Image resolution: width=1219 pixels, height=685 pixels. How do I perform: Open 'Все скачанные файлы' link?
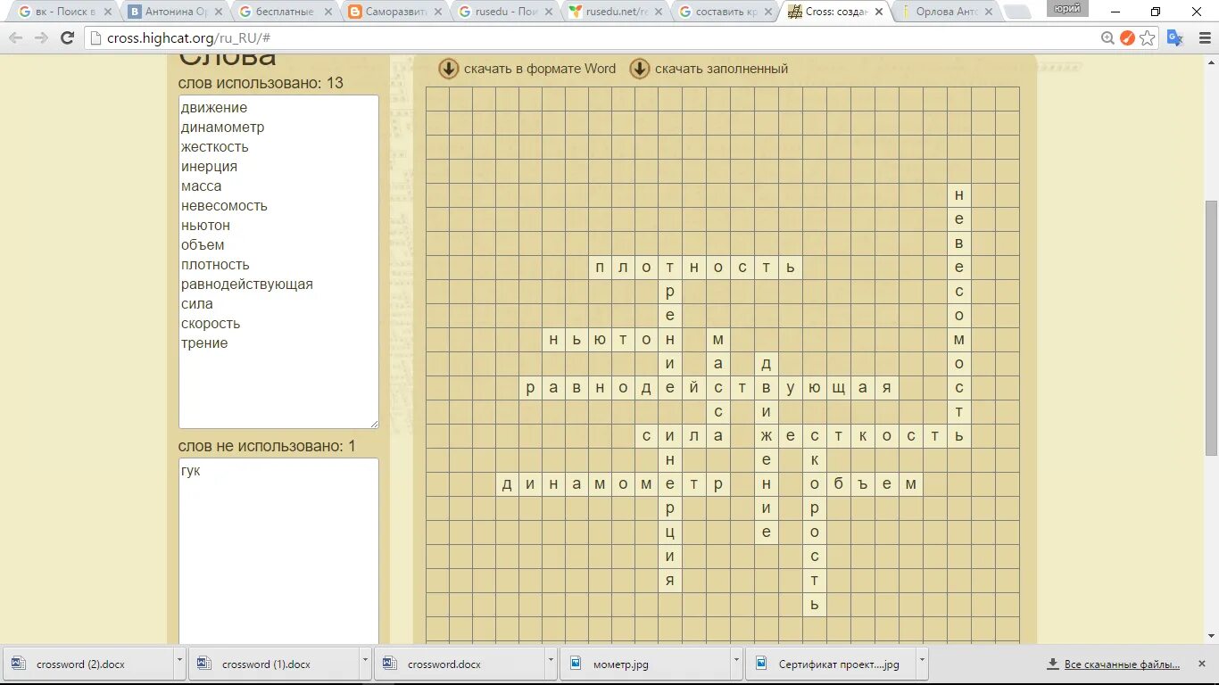(1122, 664)
